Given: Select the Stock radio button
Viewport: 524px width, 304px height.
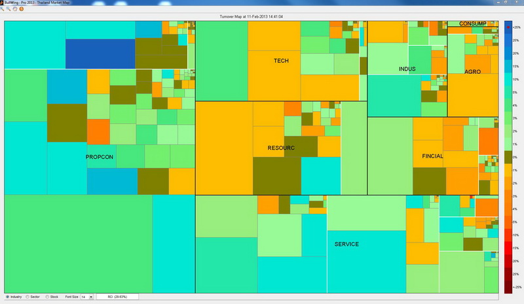Looking at the screenshot, I should pos(47,297).
